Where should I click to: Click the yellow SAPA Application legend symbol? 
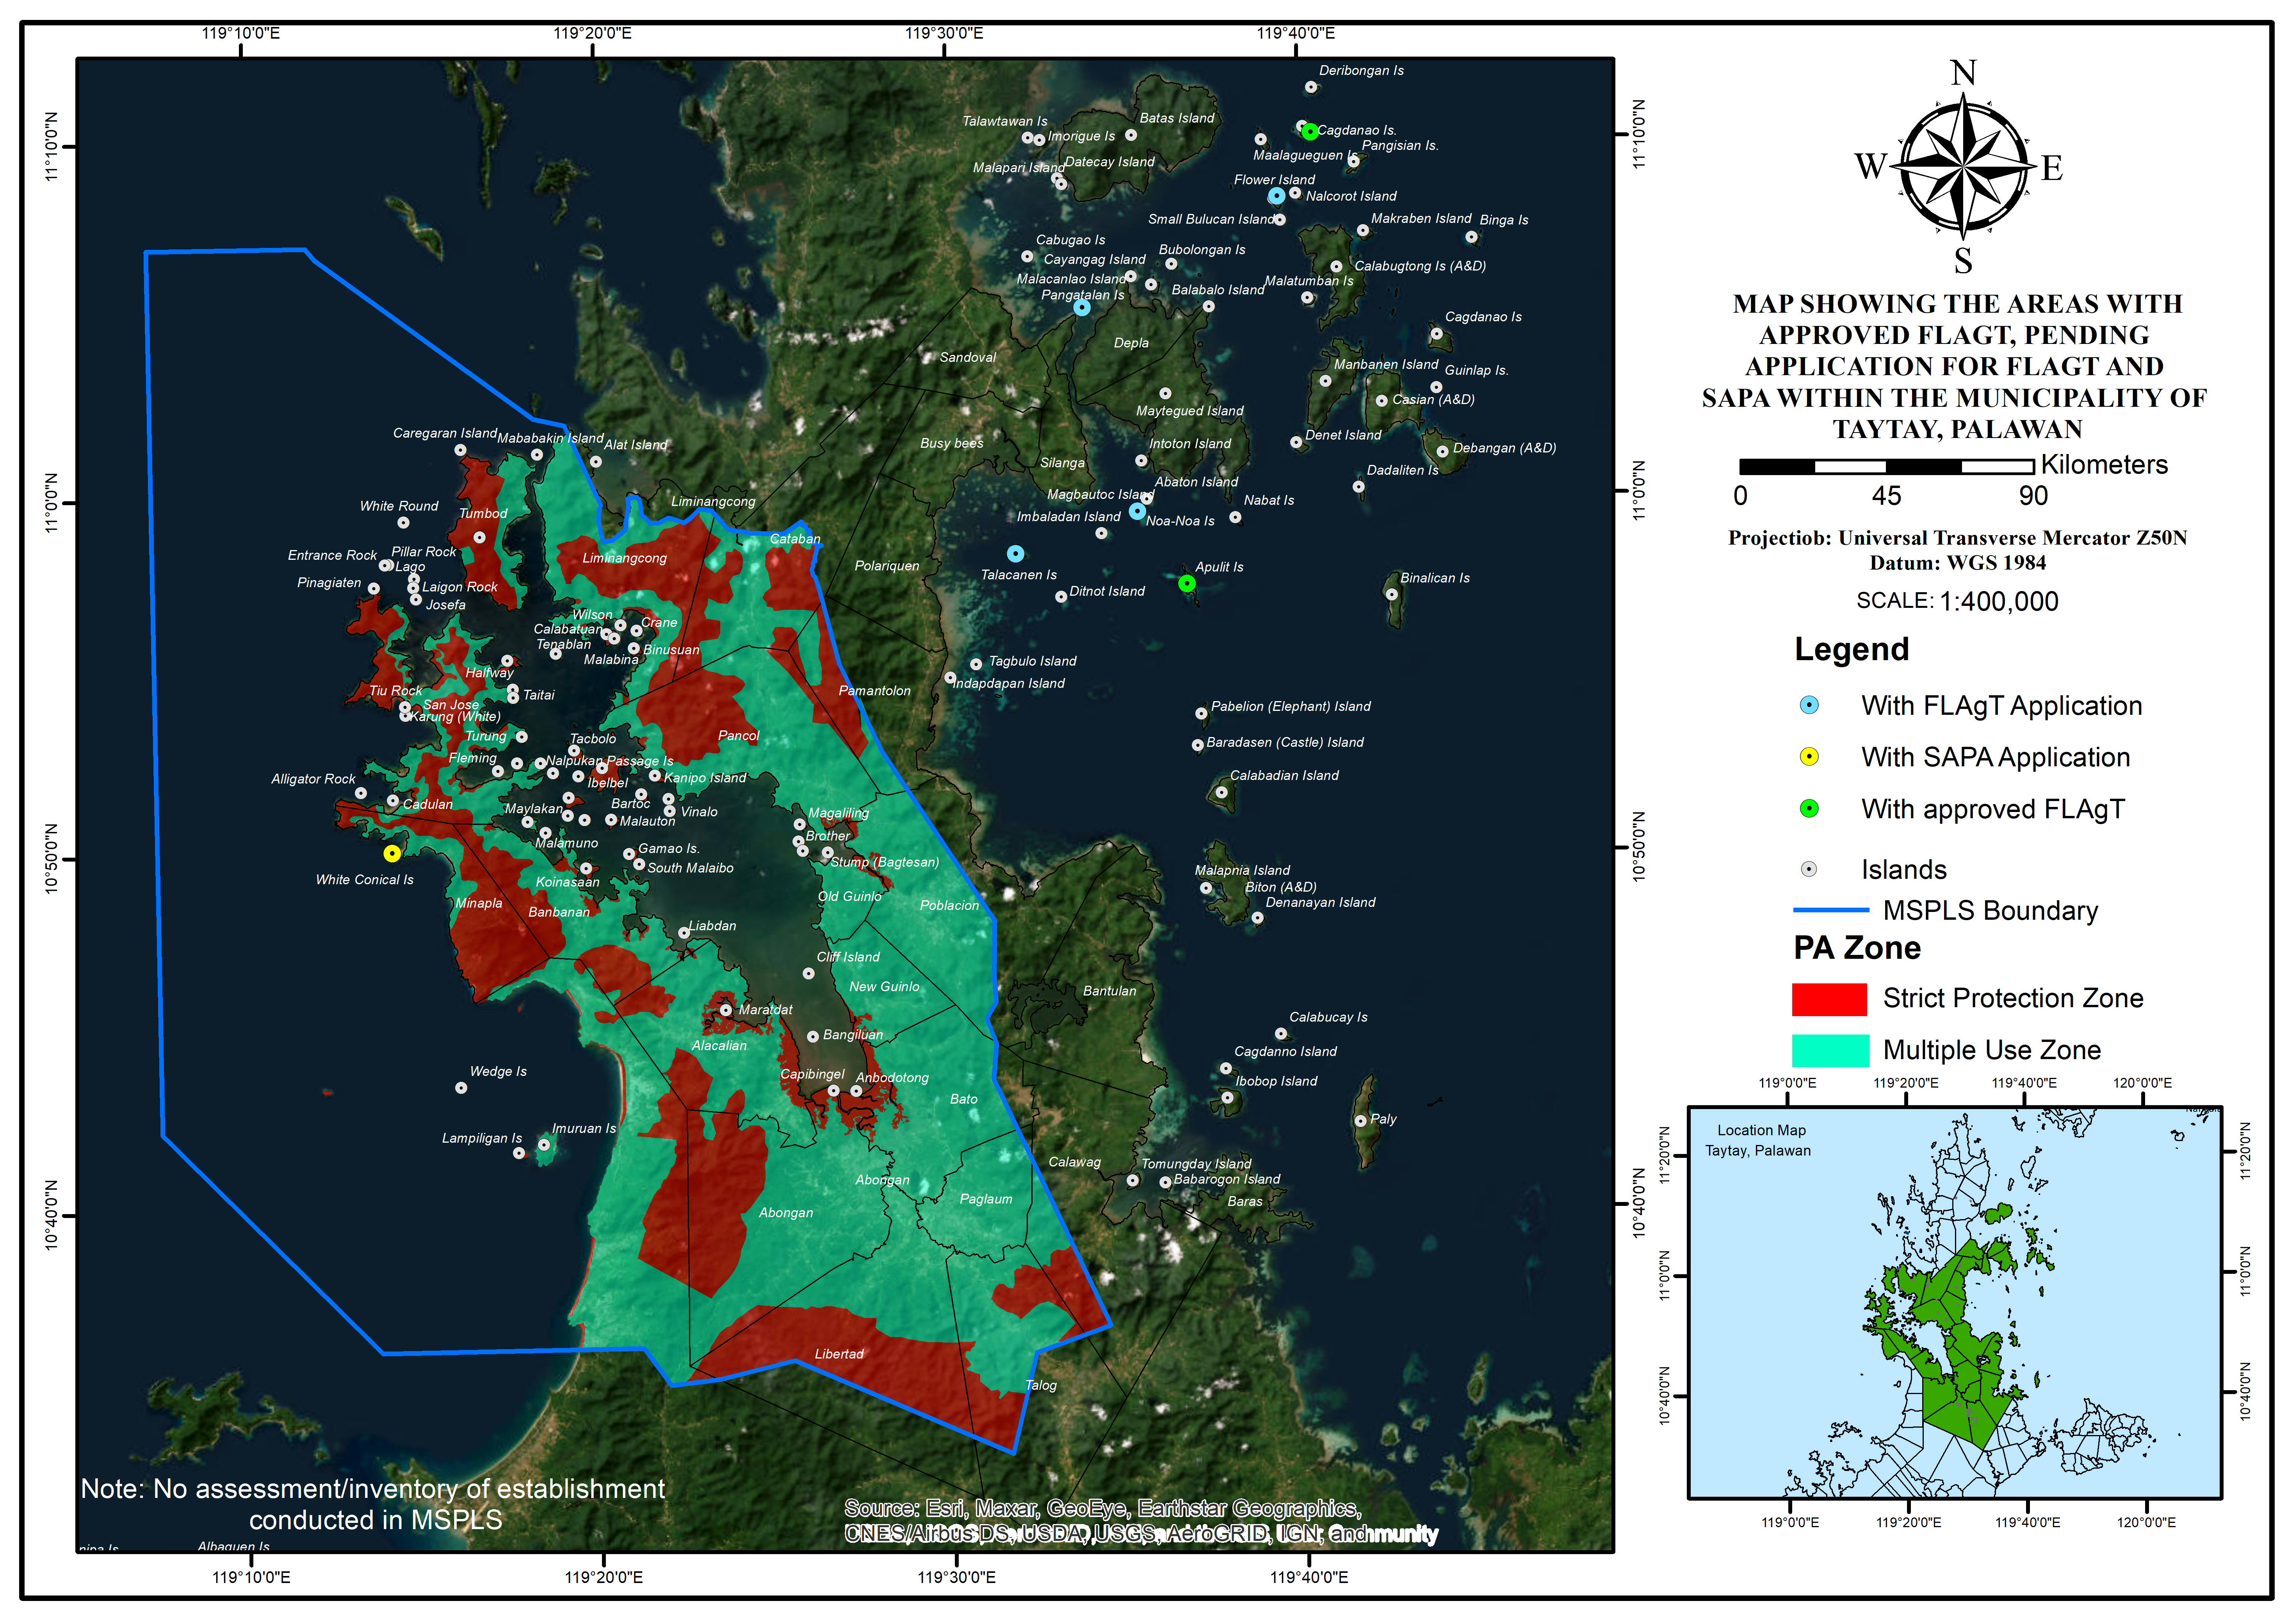pyautogui.click(x=1809, y=757)
